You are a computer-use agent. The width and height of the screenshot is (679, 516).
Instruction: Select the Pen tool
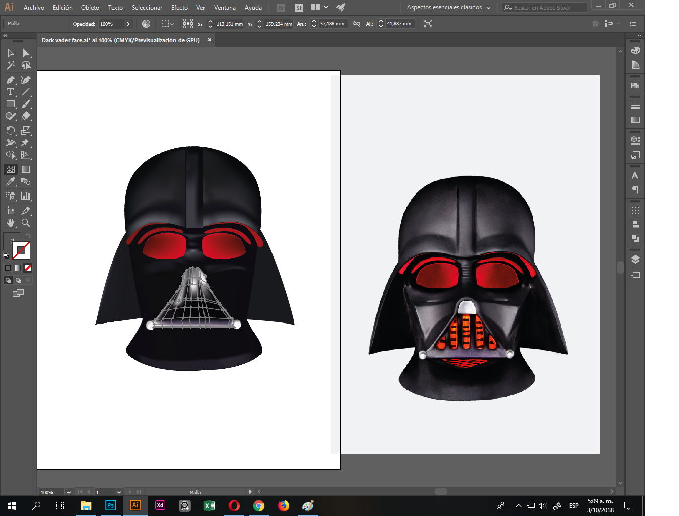point(11,80)
